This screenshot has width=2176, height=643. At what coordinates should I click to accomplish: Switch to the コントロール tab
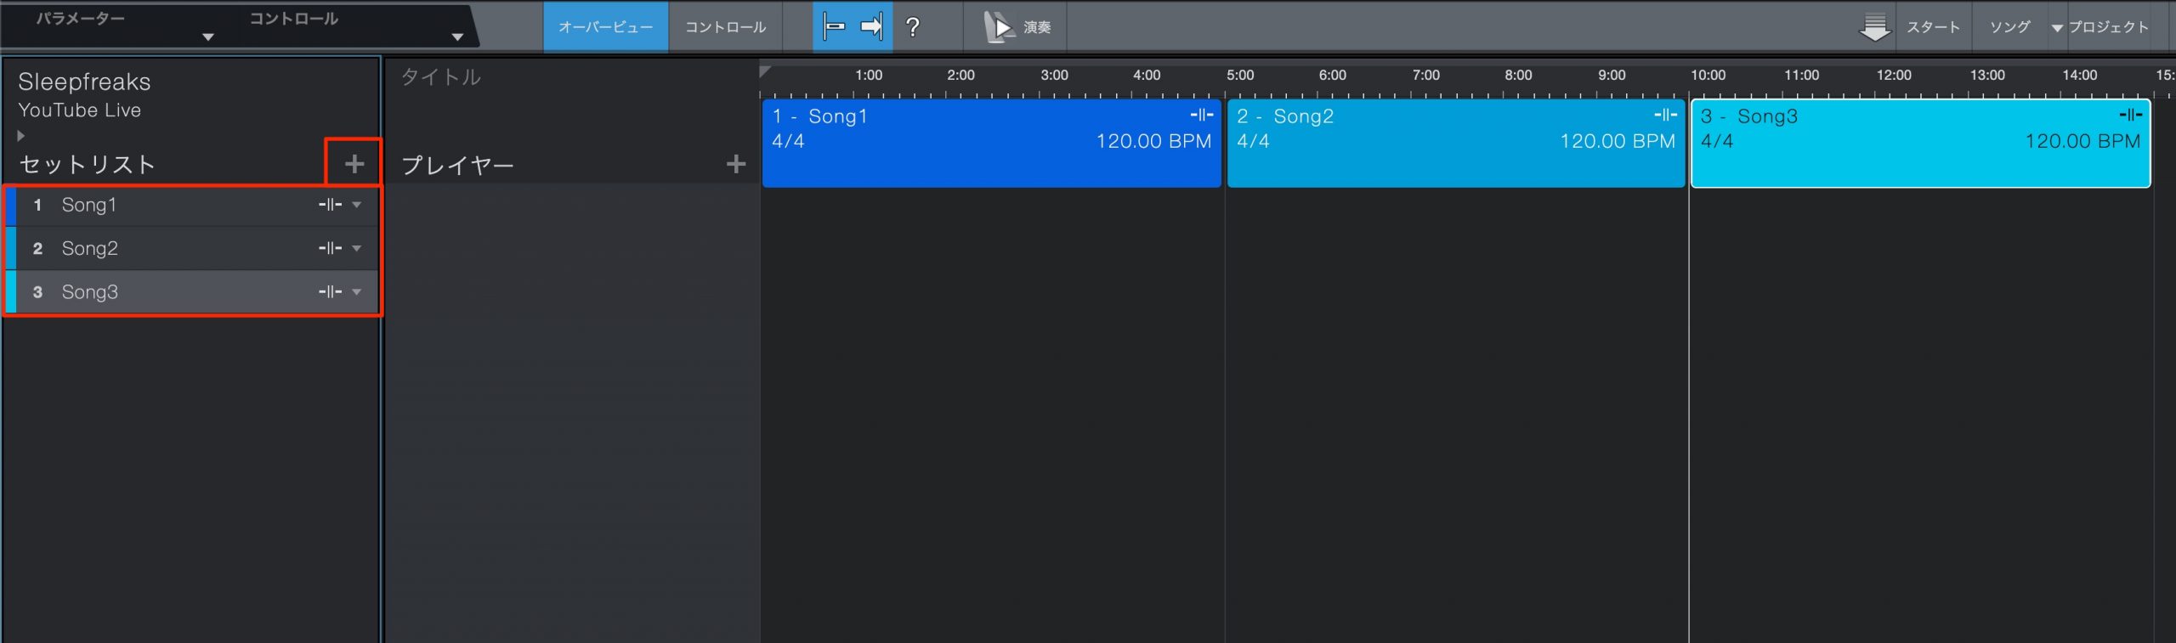point(725,27)
